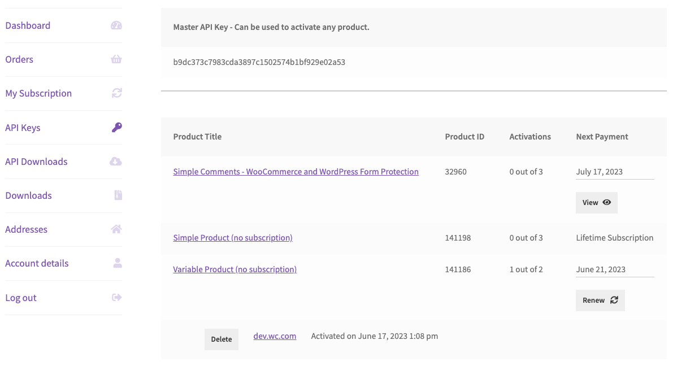673x366 pixels.
Task: Click the Master API Key value
Action: (259, 62)
